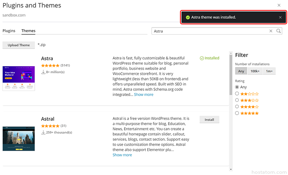Viewport: 288px width, 175px height.
Task: Filter by 100k+ installations
Action: coord(254,71)
